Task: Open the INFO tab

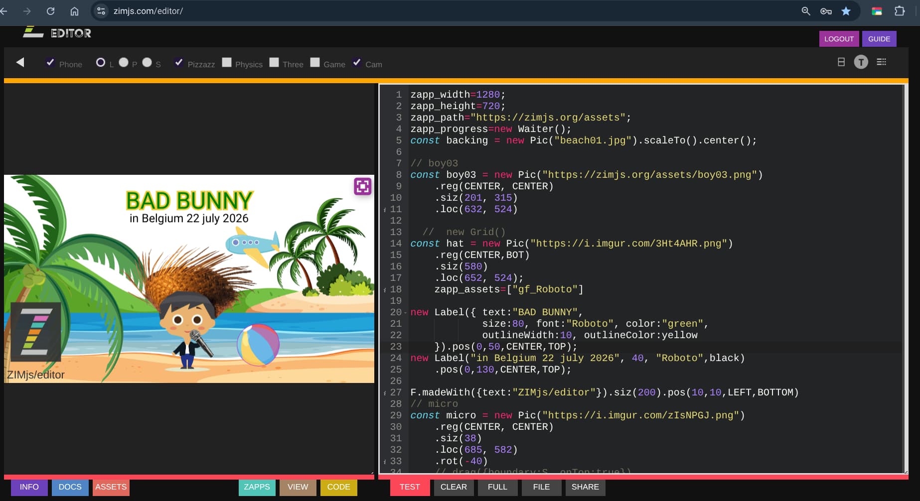Action: [x=29, y=487]
